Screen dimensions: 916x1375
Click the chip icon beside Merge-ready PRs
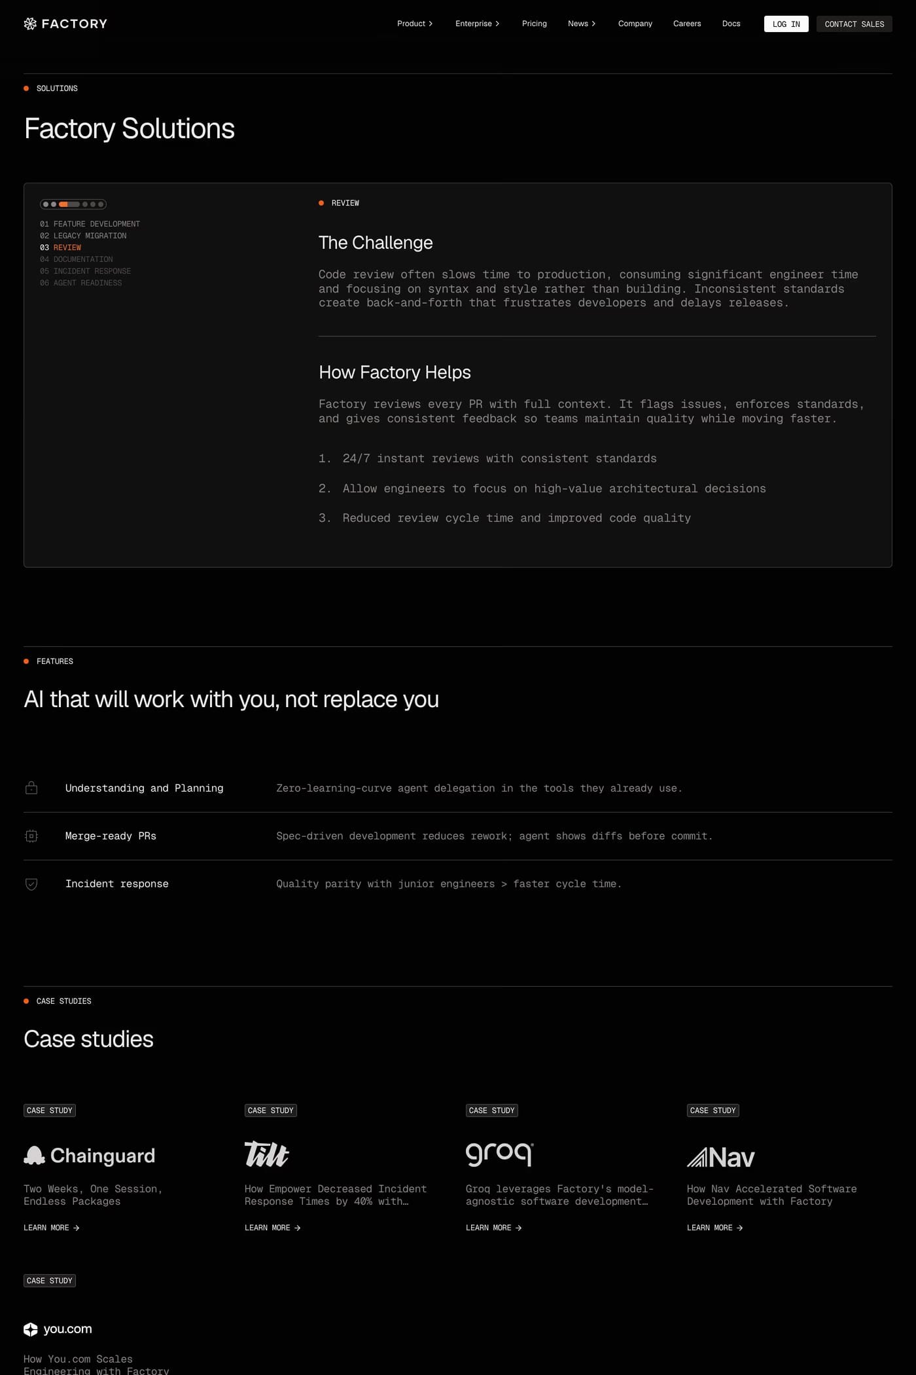(31, 835)
